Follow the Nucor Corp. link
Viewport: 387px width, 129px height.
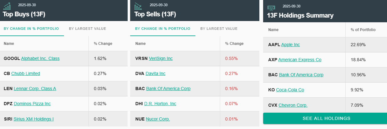158,119
